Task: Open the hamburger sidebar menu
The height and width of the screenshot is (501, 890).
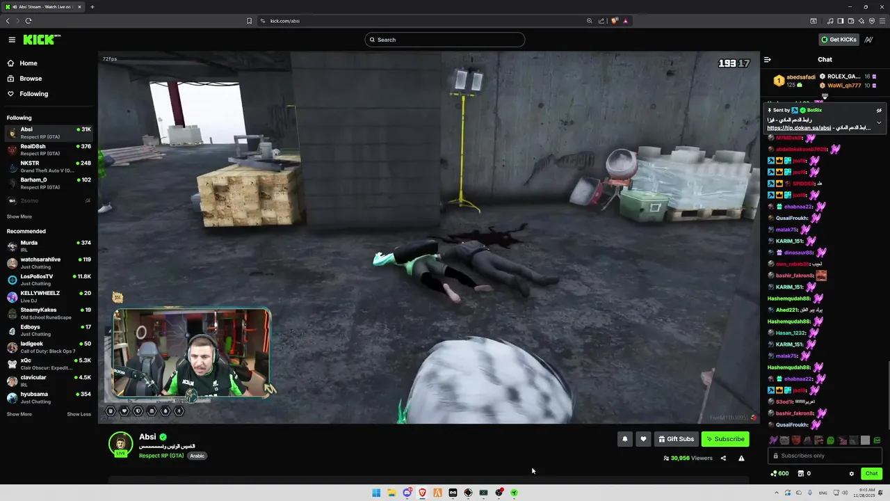Action: click(x=12, y=40)
